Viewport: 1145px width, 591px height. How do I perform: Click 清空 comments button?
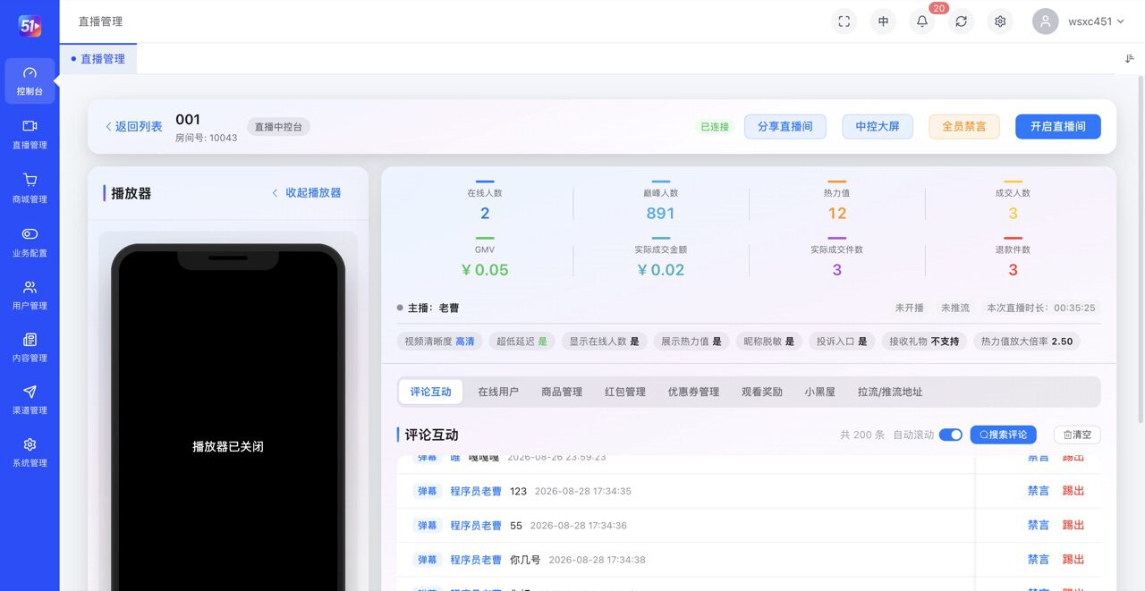click(x=1077, y=435)
